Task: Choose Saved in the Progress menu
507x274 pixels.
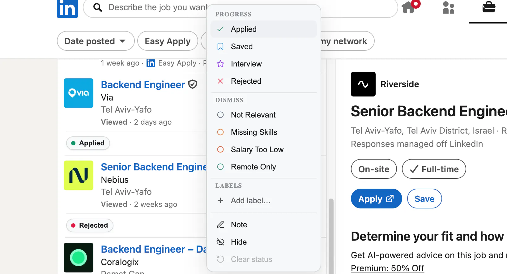Action: [264, 46]
